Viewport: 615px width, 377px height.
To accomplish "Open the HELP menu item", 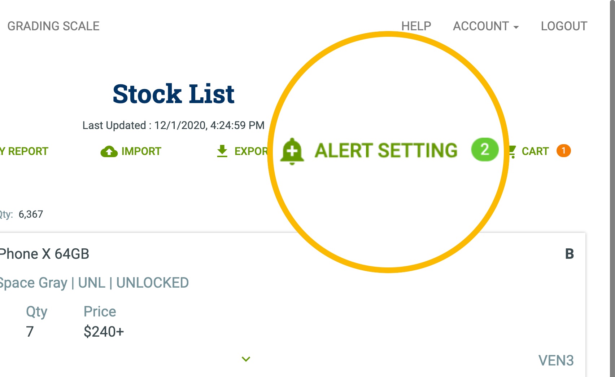I will click(x=416, y=26).
